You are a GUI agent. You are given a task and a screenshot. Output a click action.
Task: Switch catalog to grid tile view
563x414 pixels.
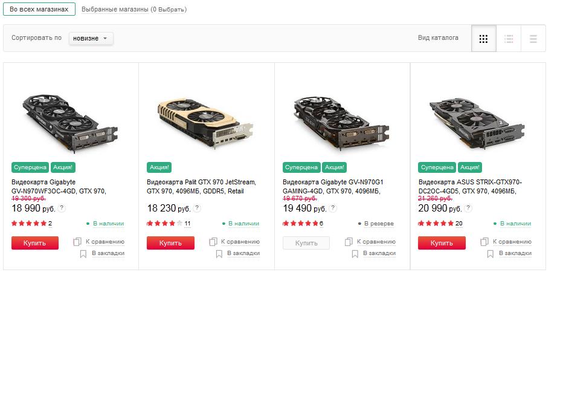tap(484, 39)
